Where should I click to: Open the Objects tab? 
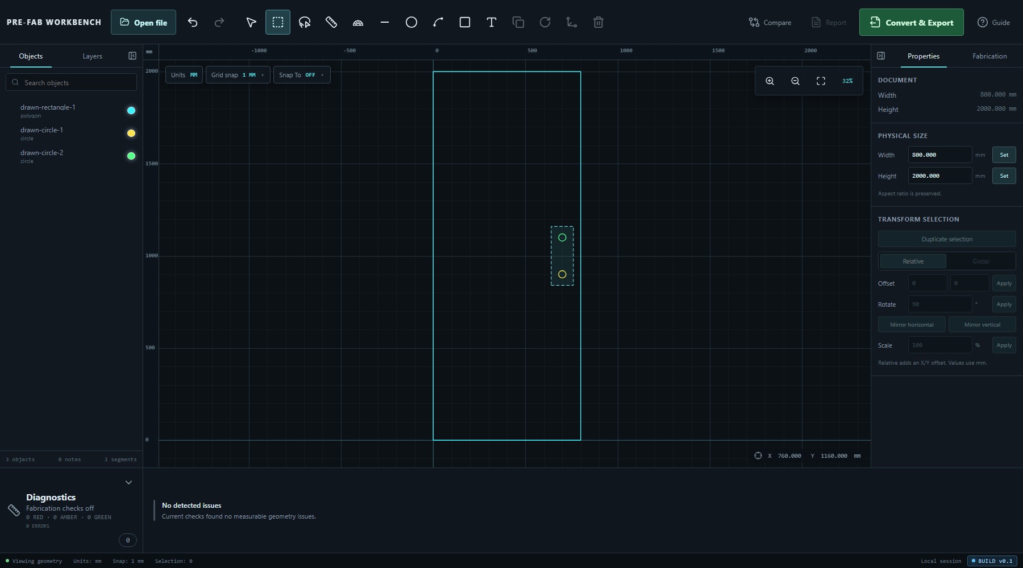(x=31, y=56)
